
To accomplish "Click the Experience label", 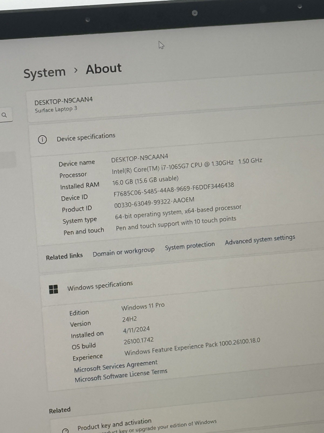I will coord(88,357).
